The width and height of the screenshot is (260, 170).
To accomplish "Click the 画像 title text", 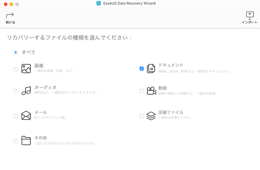I will [x=39, y=66].
